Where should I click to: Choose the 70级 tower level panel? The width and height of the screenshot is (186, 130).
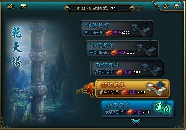tap(127, 68)
